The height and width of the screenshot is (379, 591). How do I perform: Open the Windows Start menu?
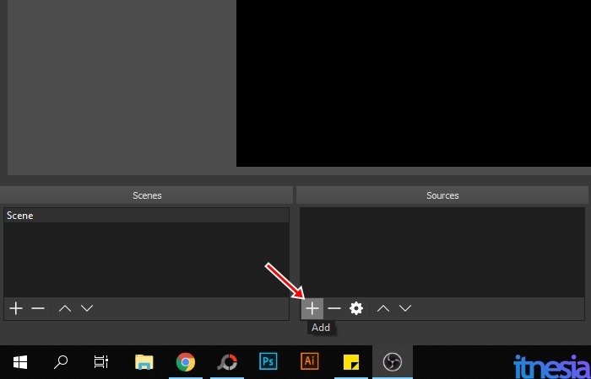(20, 362)
